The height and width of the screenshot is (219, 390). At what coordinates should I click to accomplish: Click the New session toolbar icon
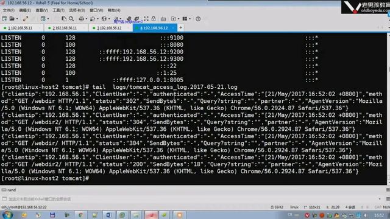click(4, 19)
